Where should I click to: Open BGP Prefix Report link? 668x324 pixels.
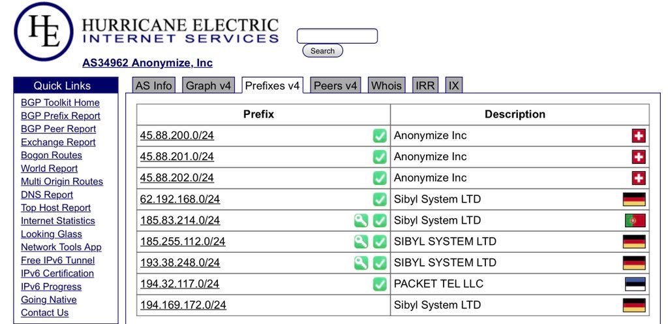tap(61, 116)
